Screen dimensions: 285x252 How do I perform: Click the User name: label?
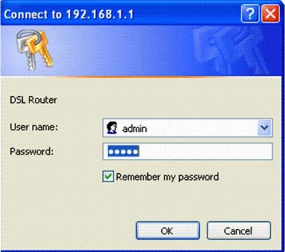pos(34,127)
